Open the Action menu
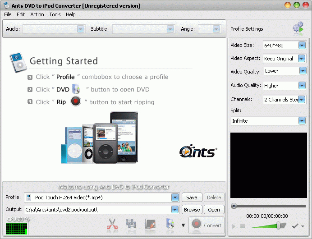This screenshot has width=312, height=239. (37, 14)
